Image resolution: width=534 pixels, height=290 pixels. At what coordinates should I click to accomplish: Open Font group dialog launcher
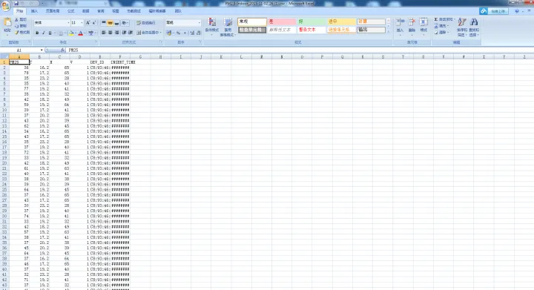(x=96, y=42)
